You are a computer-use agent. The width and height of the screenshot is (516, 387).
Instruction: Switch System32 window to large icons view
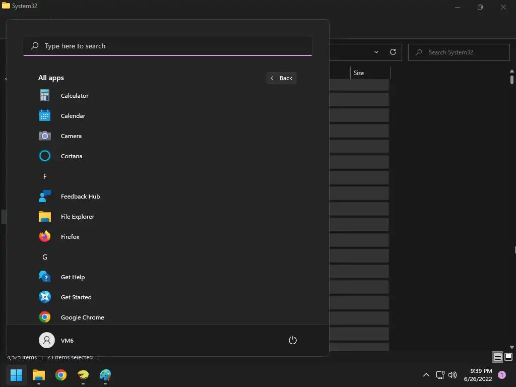coord(508,357)
